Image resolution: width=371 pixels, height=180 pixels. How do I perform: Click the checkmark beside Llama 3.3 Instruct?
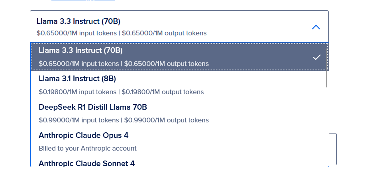tap(316, 57)
